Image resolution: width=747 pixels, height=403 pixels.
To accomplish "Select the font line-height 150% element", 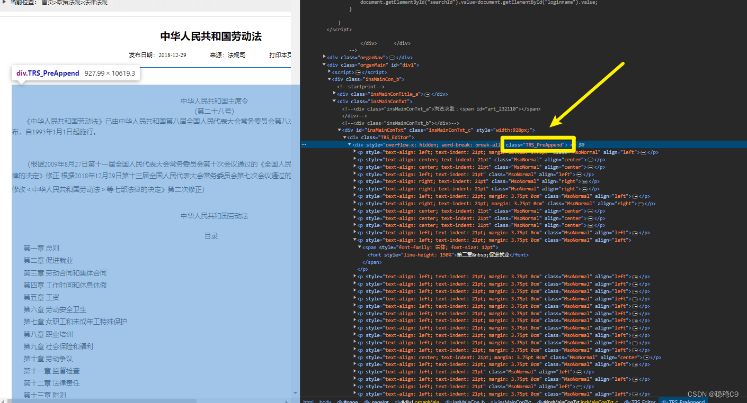I will pos(448,254).
